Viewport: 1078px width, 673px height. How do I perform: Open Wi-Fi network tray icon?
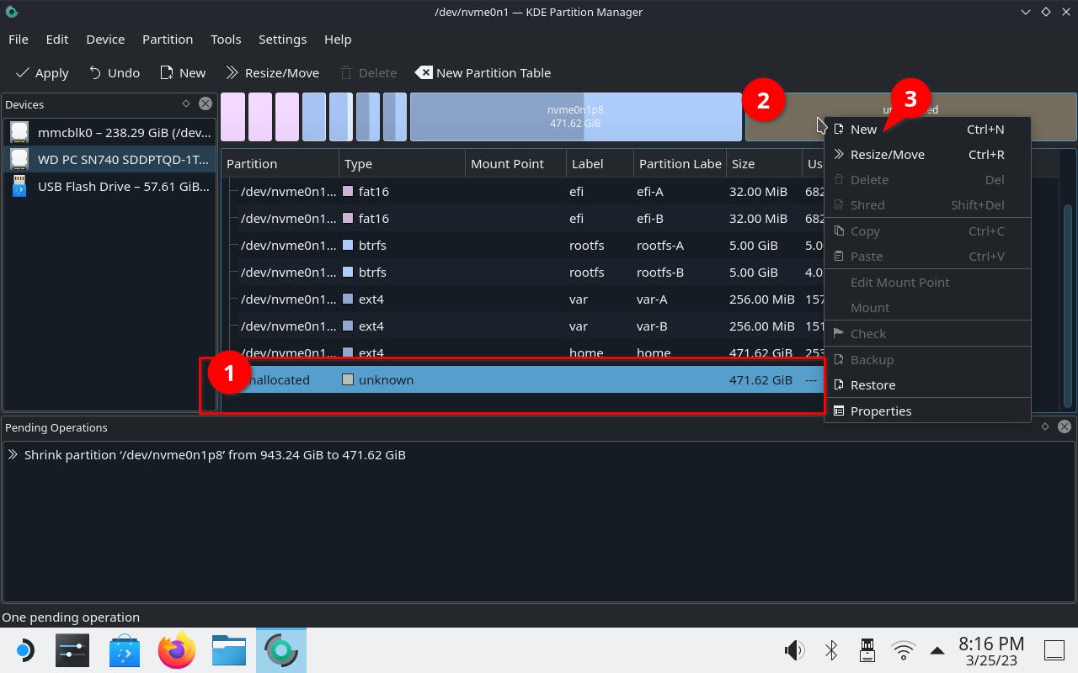[x=904, y=650]
